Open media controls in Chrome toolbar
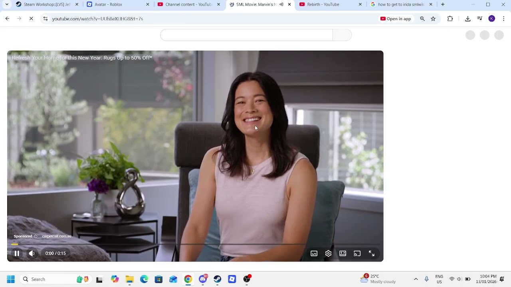 [480, 19]
